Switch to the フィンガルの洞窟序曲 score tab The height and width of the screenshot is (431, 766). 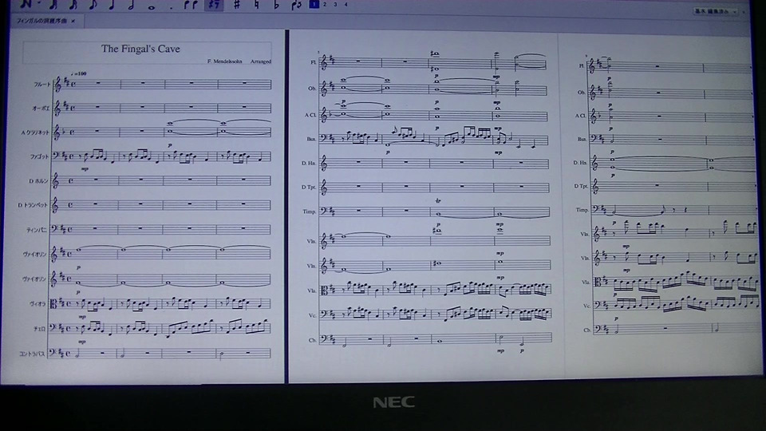point(41,21)
